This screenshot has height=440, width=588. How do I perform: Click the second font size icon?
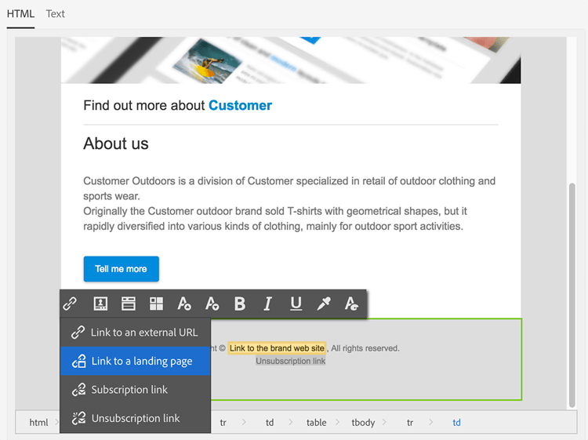pyautogui.click(x=212, y=304)
